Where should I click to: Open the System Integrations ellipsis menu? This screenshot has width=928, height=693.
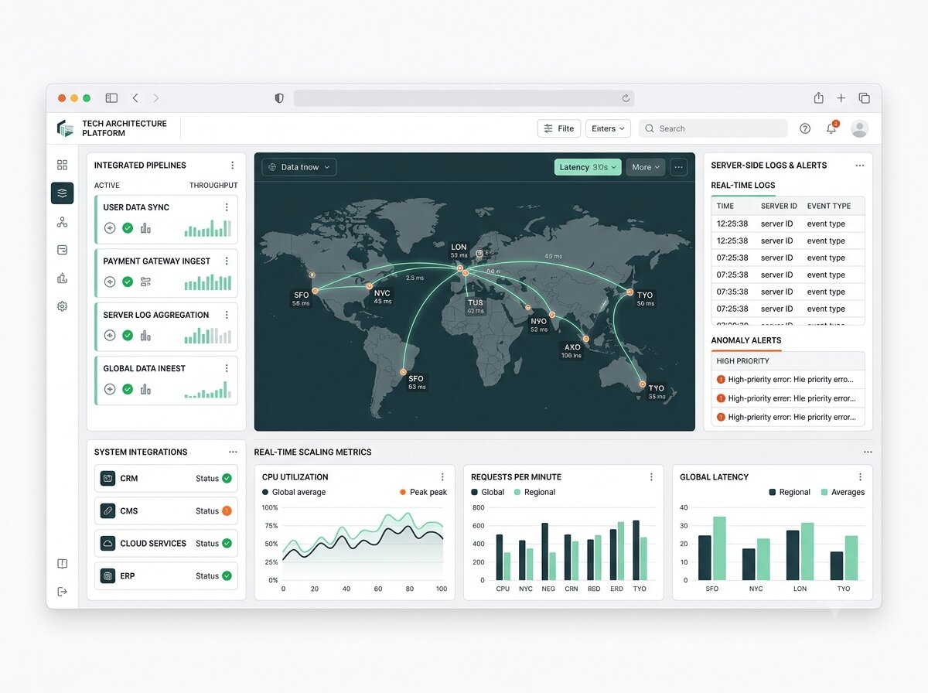233,452
